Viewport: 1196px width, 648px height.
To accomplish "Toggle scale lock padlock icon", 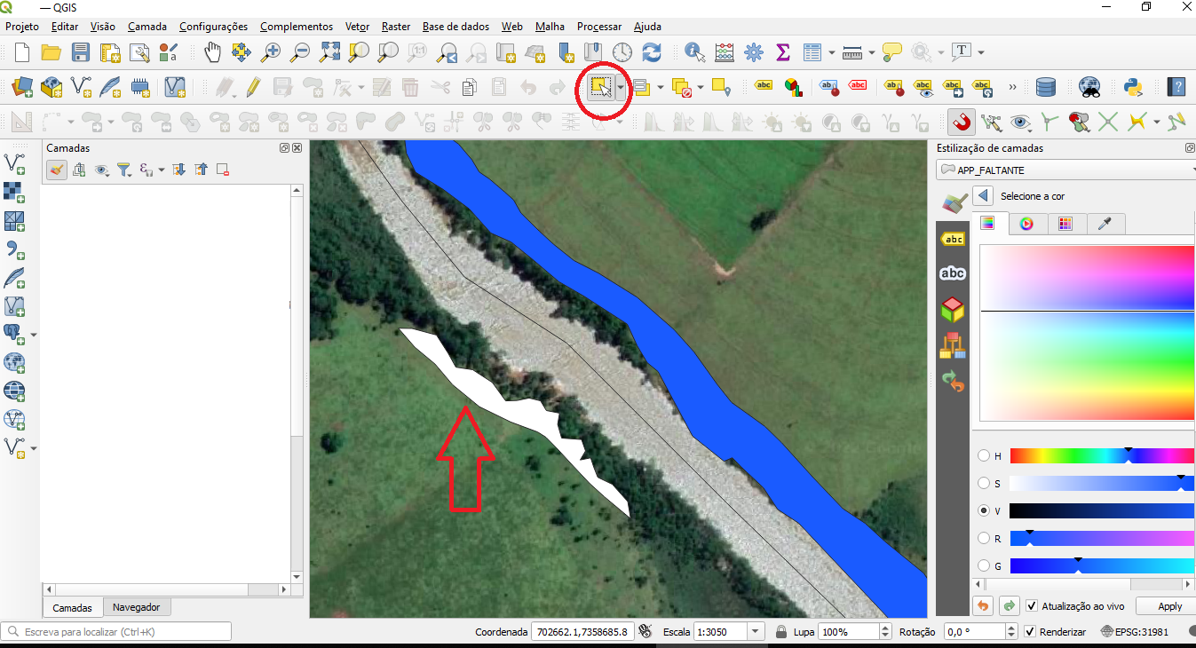I will 780,631.
